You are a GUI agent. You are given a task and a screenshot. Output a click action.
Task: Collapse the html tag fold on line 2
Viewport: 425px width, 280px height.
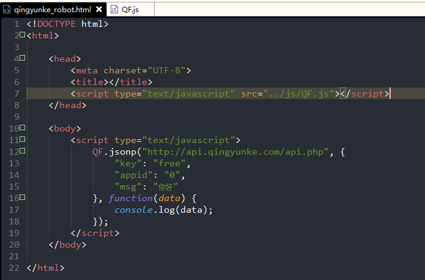tap(23, 35)
